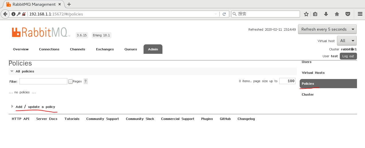
Task: Click the Log out button
Action: click(348, 56)
